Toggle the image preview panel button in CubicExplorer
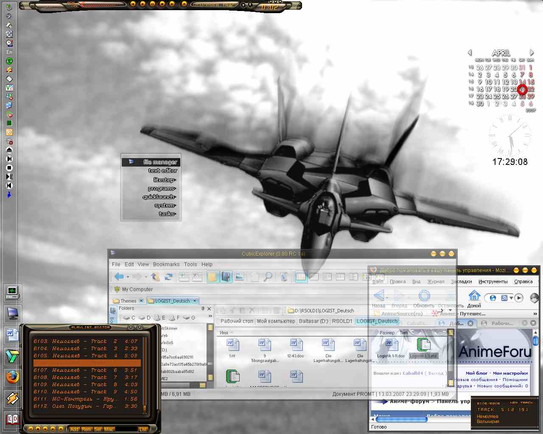 coord(239,277)
